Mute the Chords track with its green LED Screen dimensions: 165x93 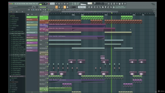click(x=47, y=19)
